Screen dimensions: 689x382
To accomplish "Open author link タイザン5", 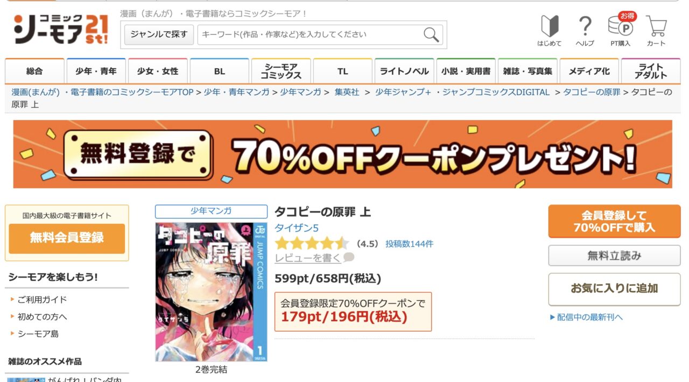I will click(x=297, y=228).
